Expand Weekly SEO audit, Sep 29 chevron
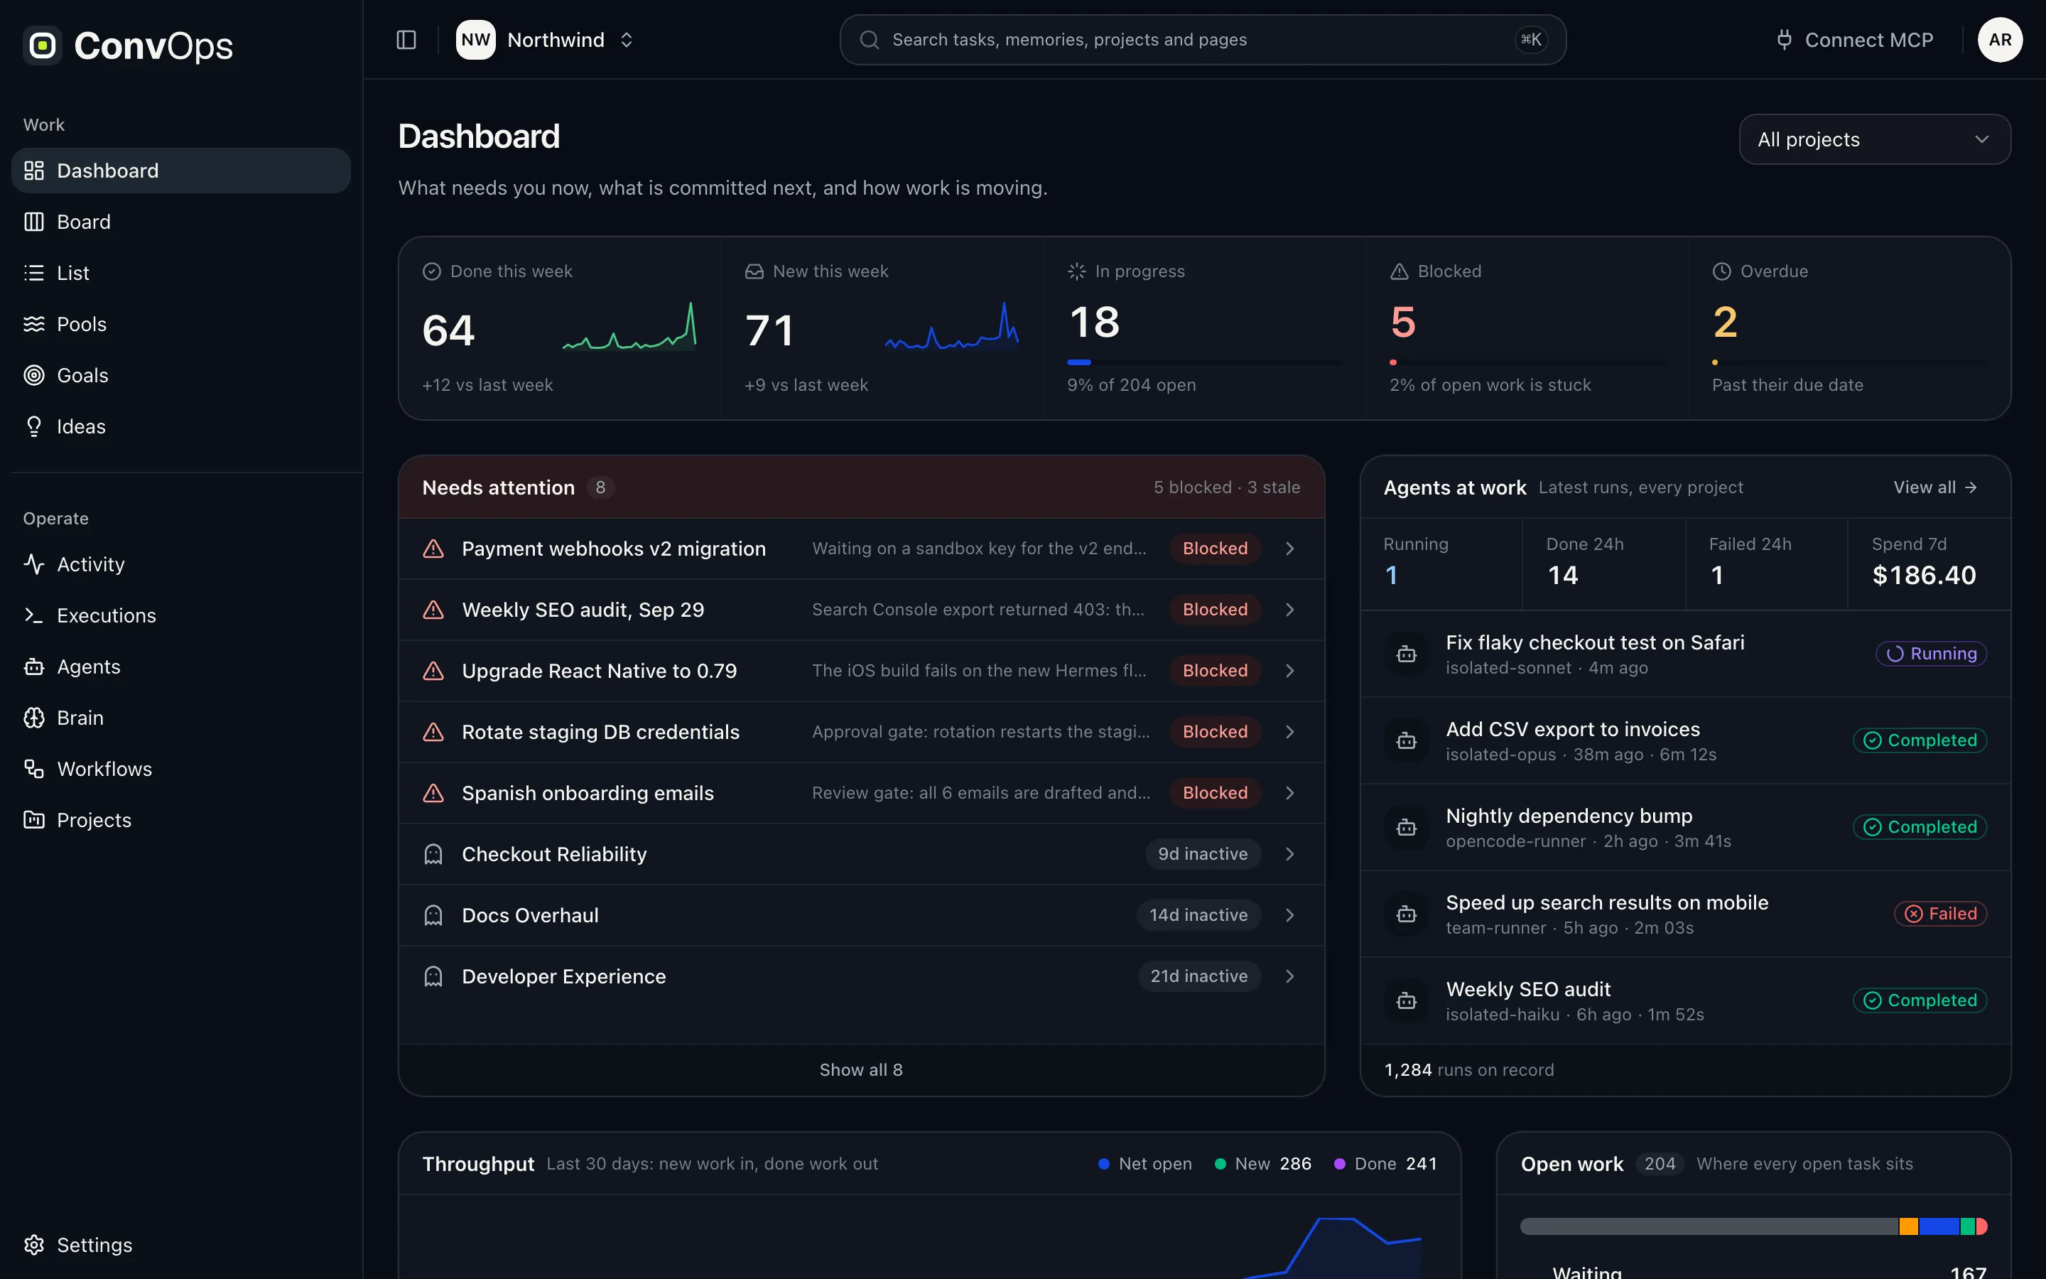The image size is (2046, 1279). click(1290, 610)
